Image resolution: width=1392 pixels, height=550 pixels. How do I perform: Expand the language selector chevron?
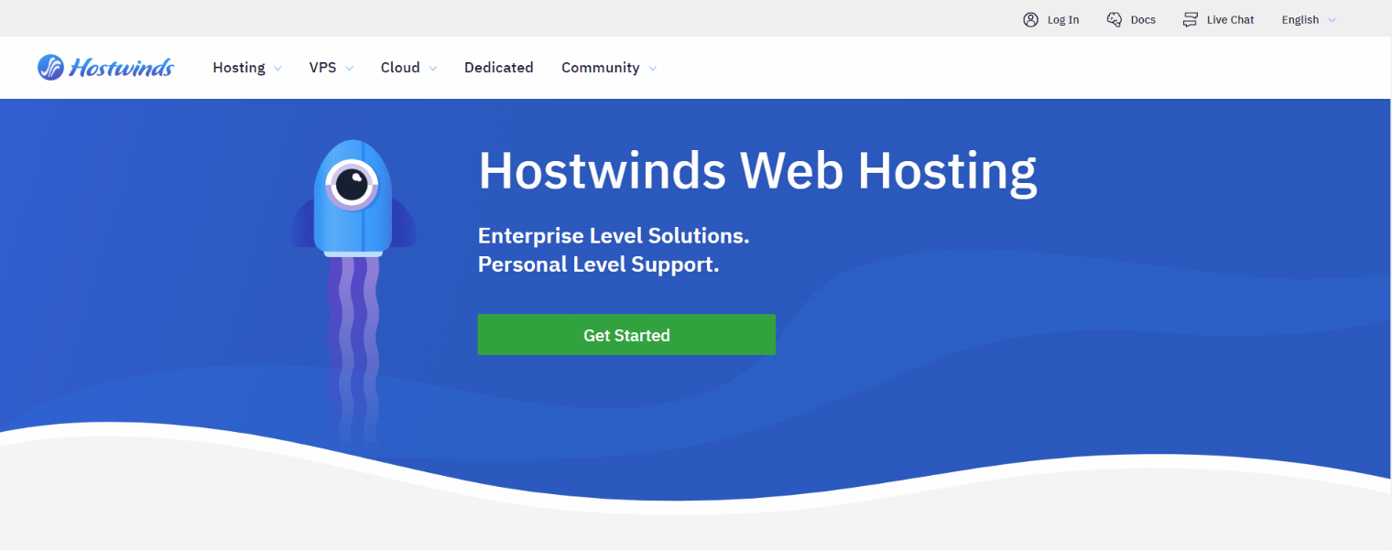[1332, 20]
